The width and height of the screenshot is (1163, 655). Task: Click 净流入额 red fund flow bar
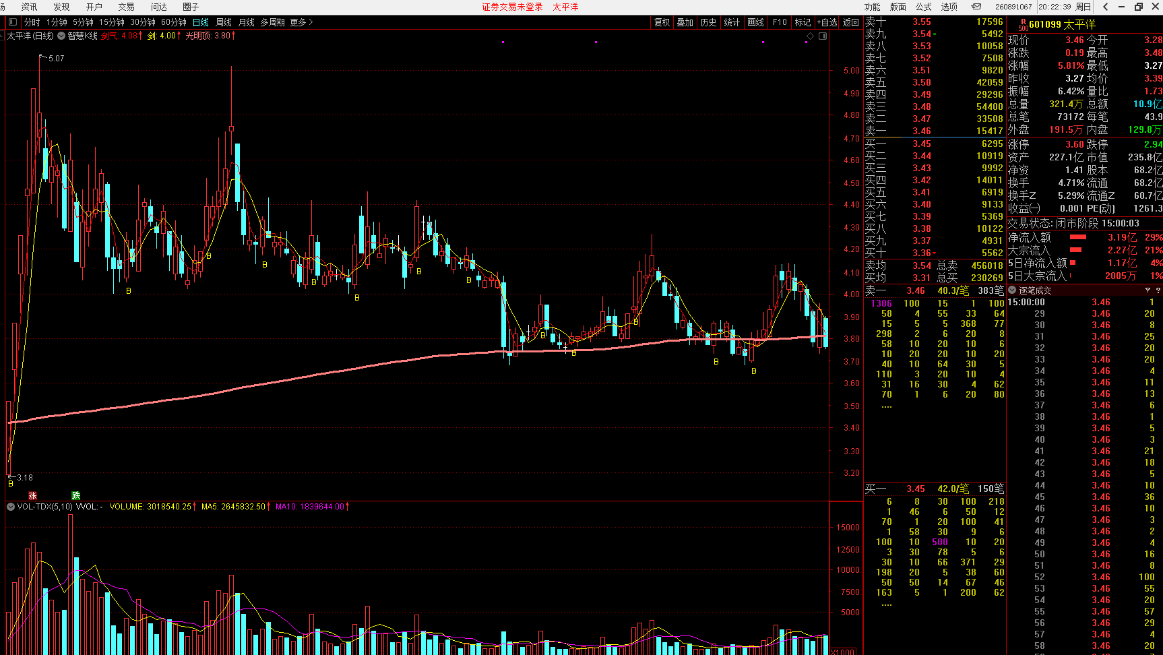click(x=1078, y=237)
